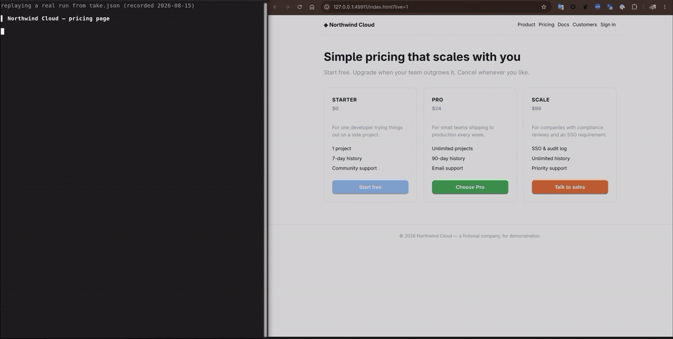
Task: View site information icon in address bar
Action: tap(326, 7)
